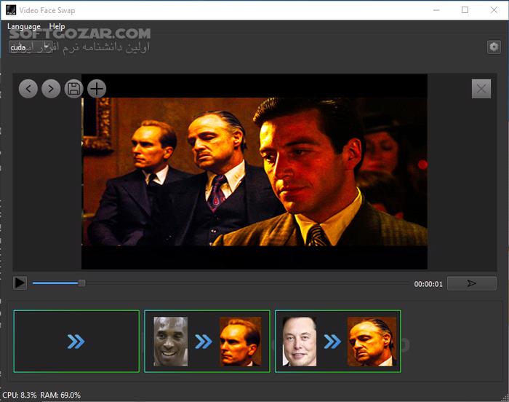509x402 pixels.
Task: Click the Video Face Swap app icon
Action: [11, 10]
